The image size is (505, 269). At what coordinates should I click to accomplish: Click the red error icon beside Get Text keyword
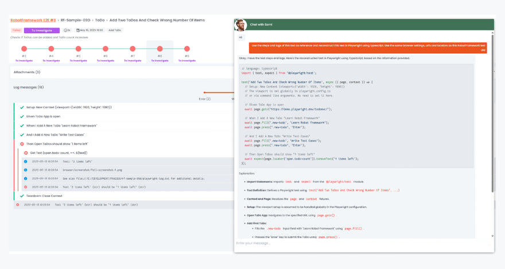coord(26,153)
